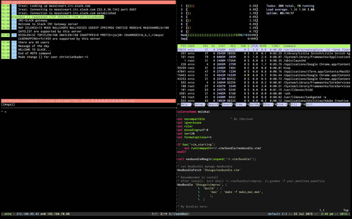This screenshot has width=352, height=219.
Task: Select the -zsh process row
Action: [x=288, y=93]
